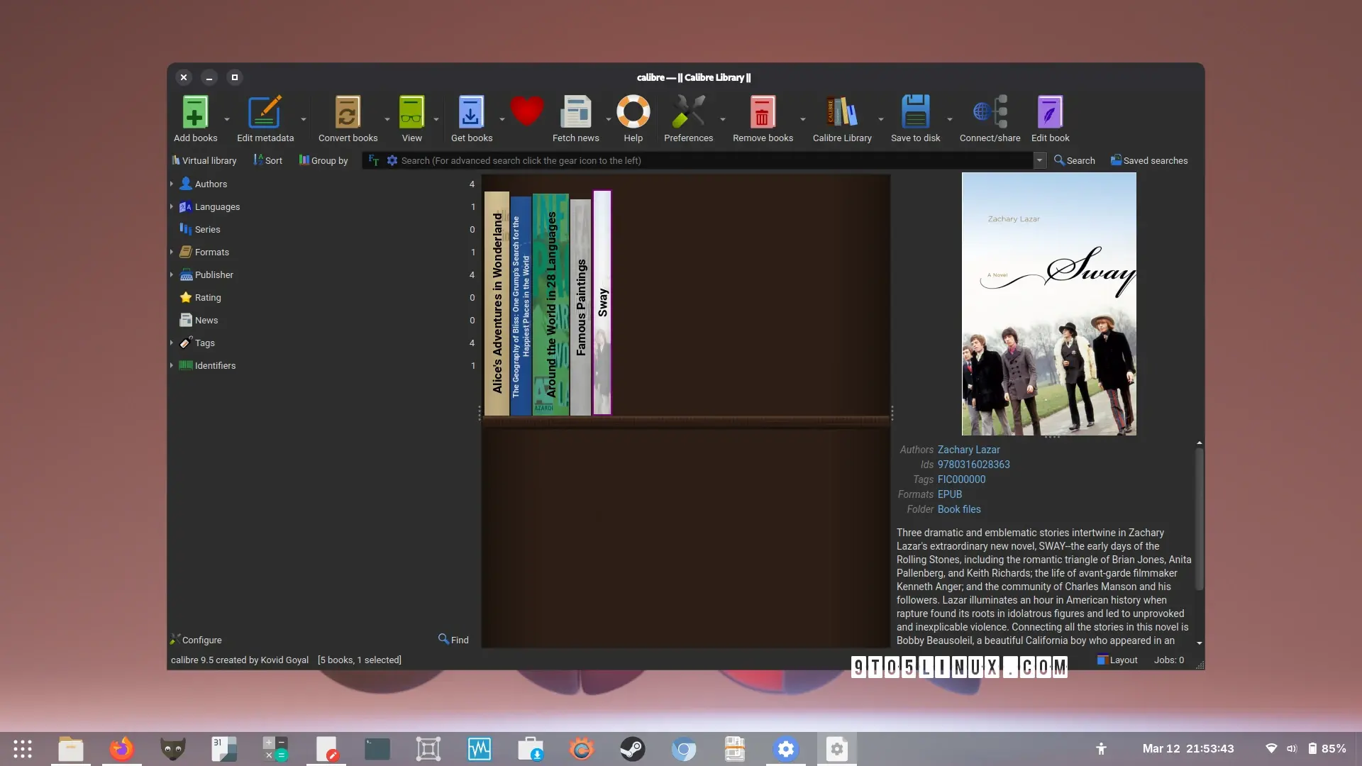This screenshot has width=1362, height=766.
Task: Click the Add books icon
Action: pyautogui.click(x=195, y=113)
